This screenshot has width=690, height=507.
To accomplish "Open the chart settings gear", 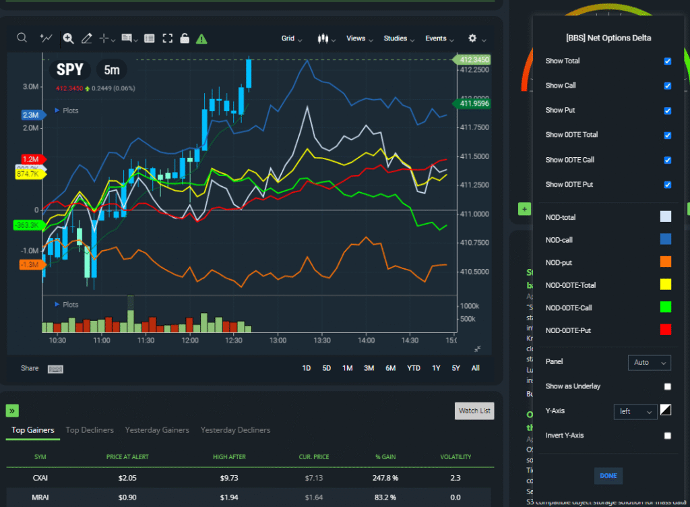I will pos(472,38).
